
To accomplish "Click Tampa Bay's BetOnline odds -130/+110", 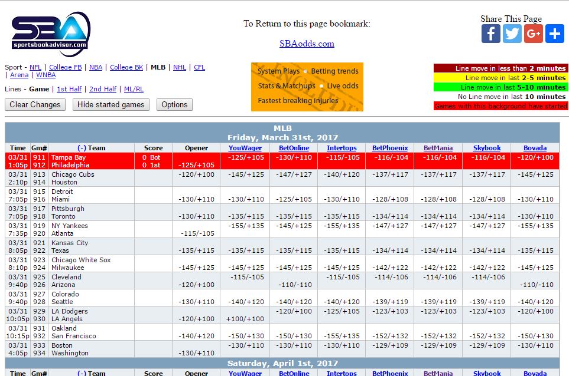I will (x=294, y=157).
